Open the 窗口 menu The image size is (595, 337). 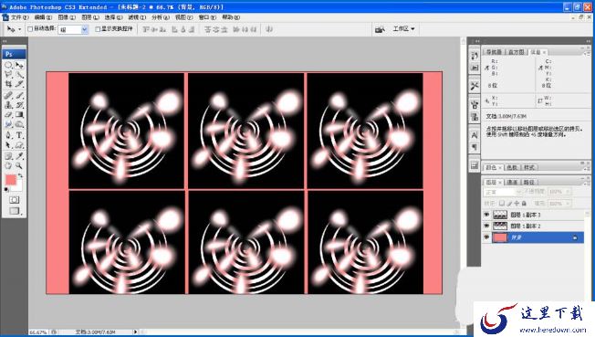[207, 17]
